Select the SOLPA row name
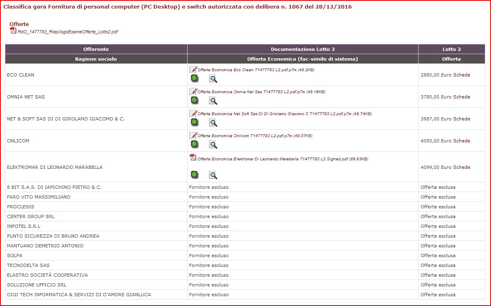The image size is (491, 306). 15,256
